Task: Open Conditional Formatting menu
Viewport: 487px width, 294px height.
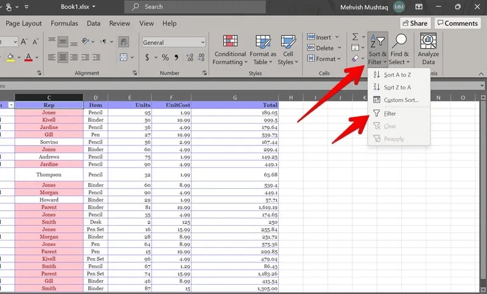Action: [230, 49]
